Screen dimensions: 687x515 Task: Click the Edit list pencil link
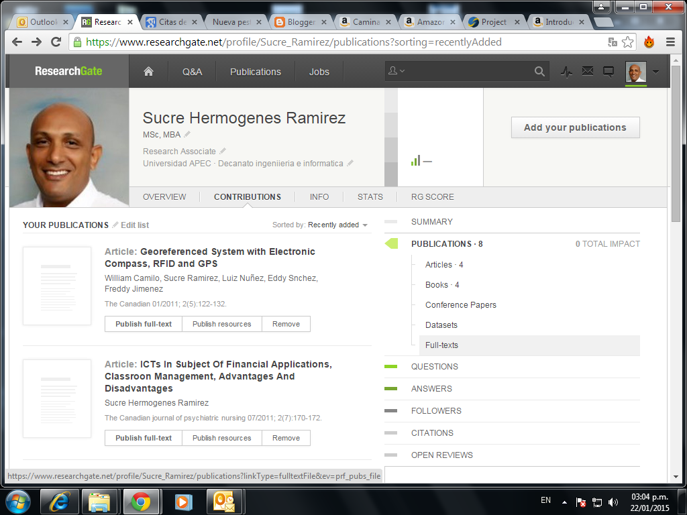pyautogui.click(x=131, y=225)
